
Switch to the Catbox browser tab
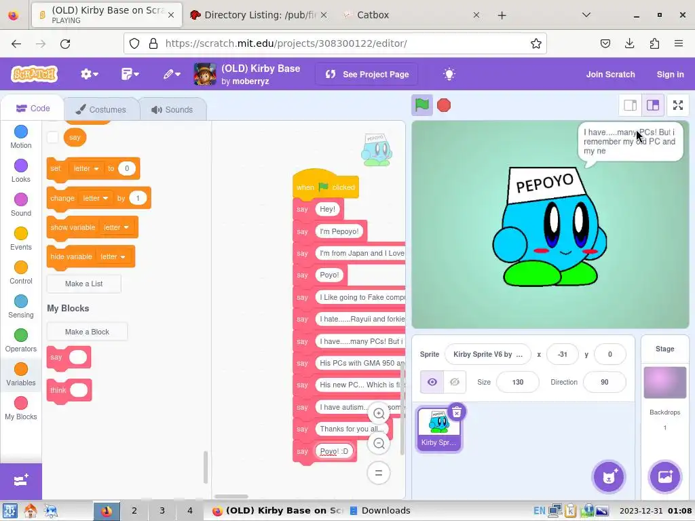[x=373, y=15]
